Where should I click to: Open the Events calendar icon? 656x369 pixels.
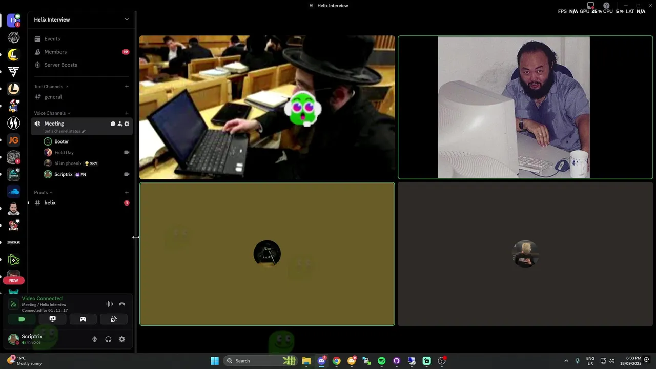[37, 39]
